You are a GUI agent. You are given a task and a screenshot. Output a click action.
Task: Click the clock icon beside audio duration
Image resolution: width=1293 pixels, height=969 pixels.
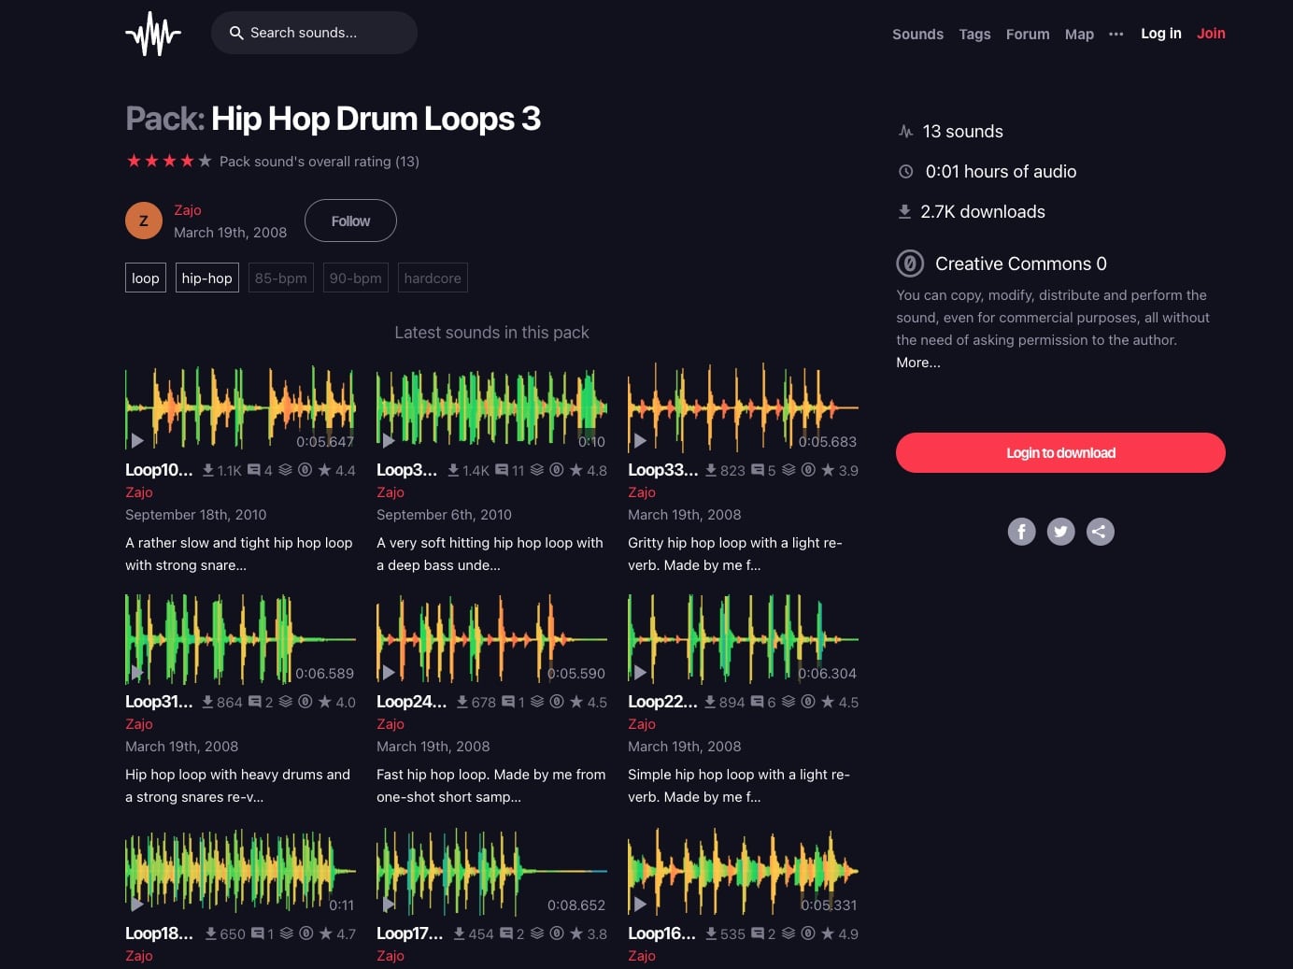(905, 171)
